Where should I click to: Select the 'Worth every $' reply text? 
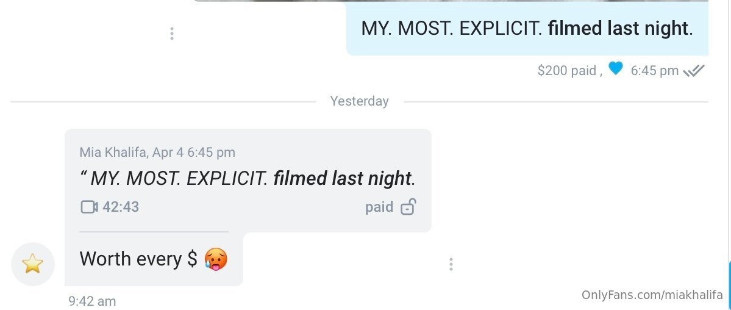point(138,259)
